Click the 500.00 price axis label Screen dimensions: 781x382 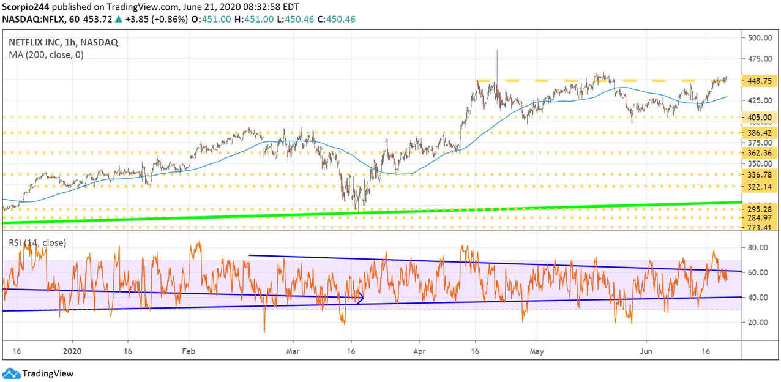pos(758,38)
